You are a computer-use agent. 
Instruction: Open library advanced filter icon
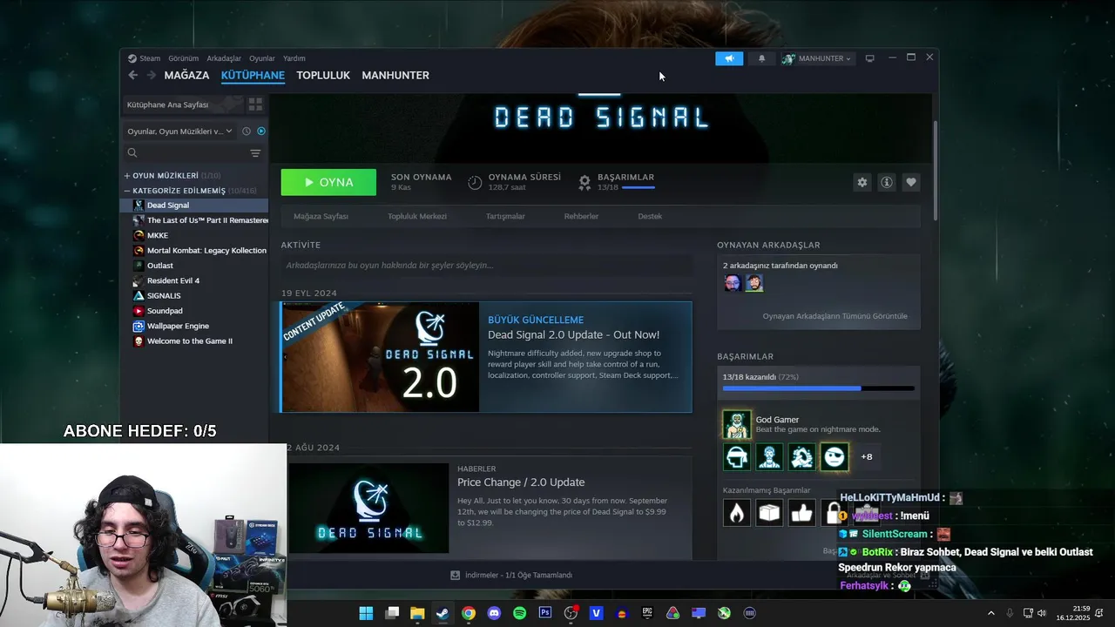tap(255, 153)
